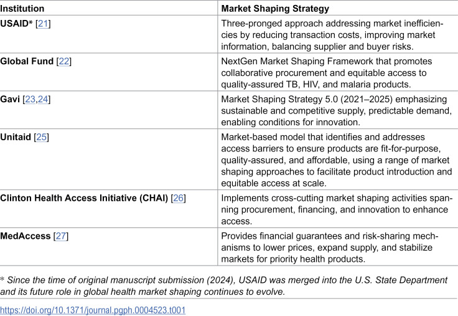This screenshot has height=316, width=458.
Task: Follow citation 23 in the Gavi row
Action: (30, 100)
